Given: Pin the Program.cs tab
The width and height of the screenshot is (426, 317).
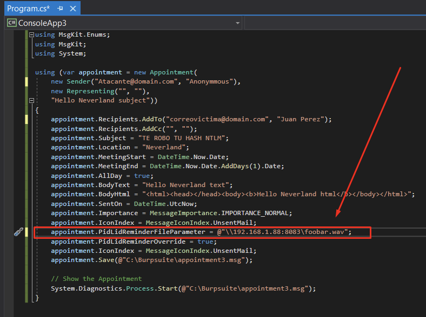Looking at the screenshot, I should pyautogui.click(x=61, y=9).
